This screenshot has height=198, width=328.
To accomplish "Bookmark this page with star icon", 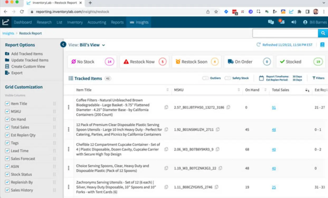I will [216, 12].
